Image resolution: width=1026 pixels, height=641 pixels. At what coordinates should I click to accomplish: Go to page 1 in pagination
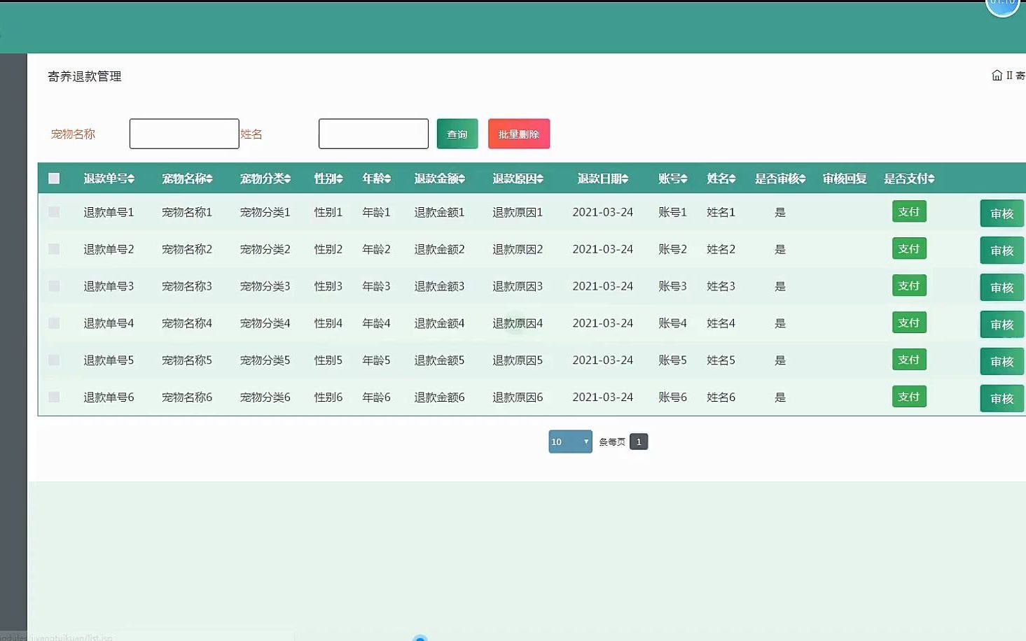click(639, 442)
